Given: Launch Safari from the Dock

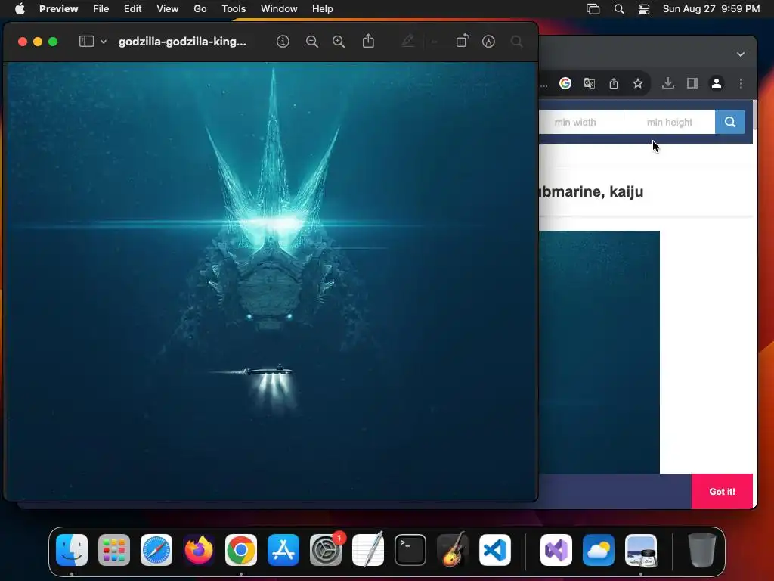Looking at the screenshot, I should [x=156, y=550].
